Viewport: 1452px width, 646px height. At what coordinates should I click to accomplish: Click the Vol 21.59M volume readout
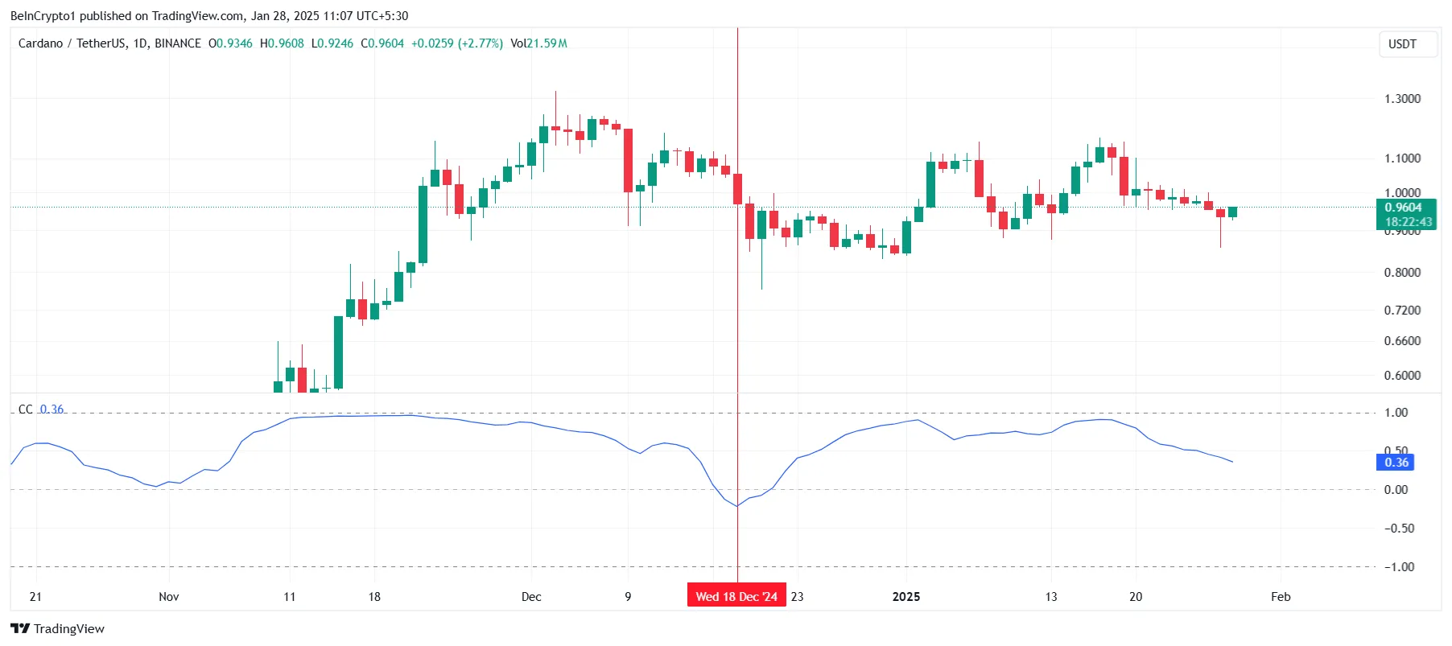coord(538,43)
